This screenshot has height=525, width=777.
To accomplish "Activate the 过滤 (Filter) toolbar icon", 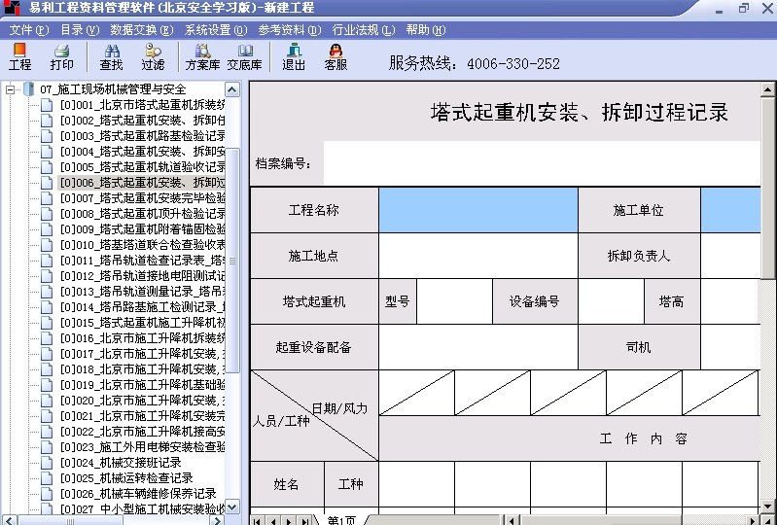I will 153,56.
